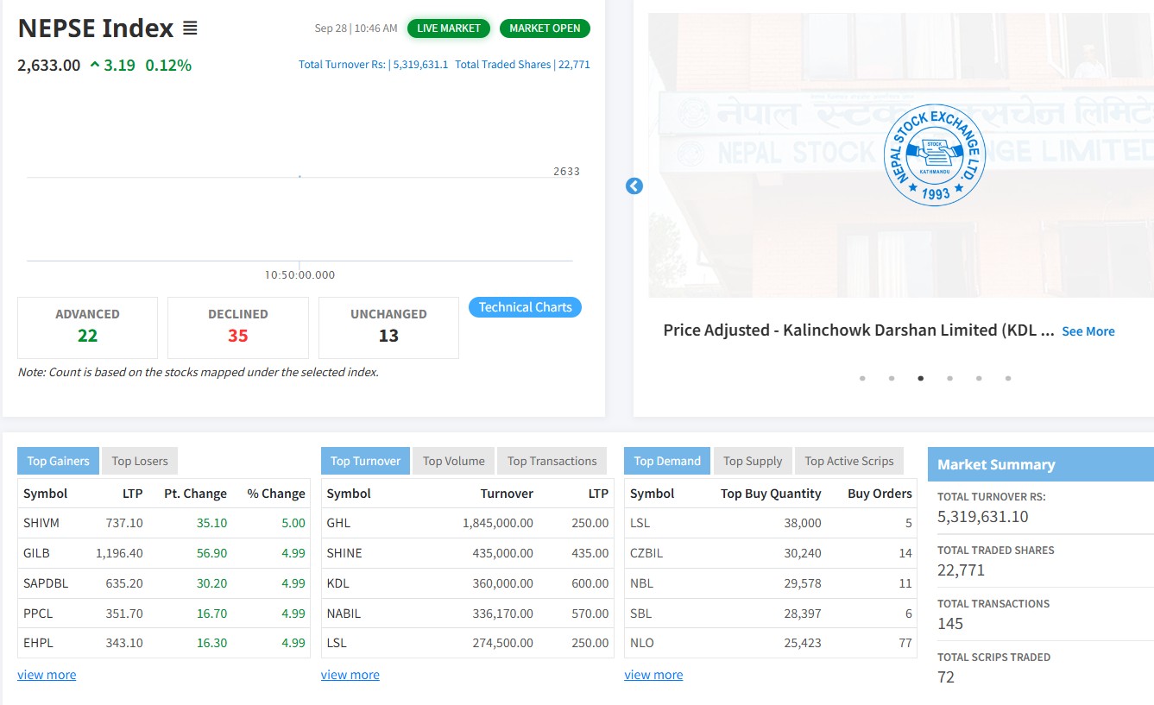Click the LSL symbol in the Top Demand table

pyautogui.click(x=641, y=523)
